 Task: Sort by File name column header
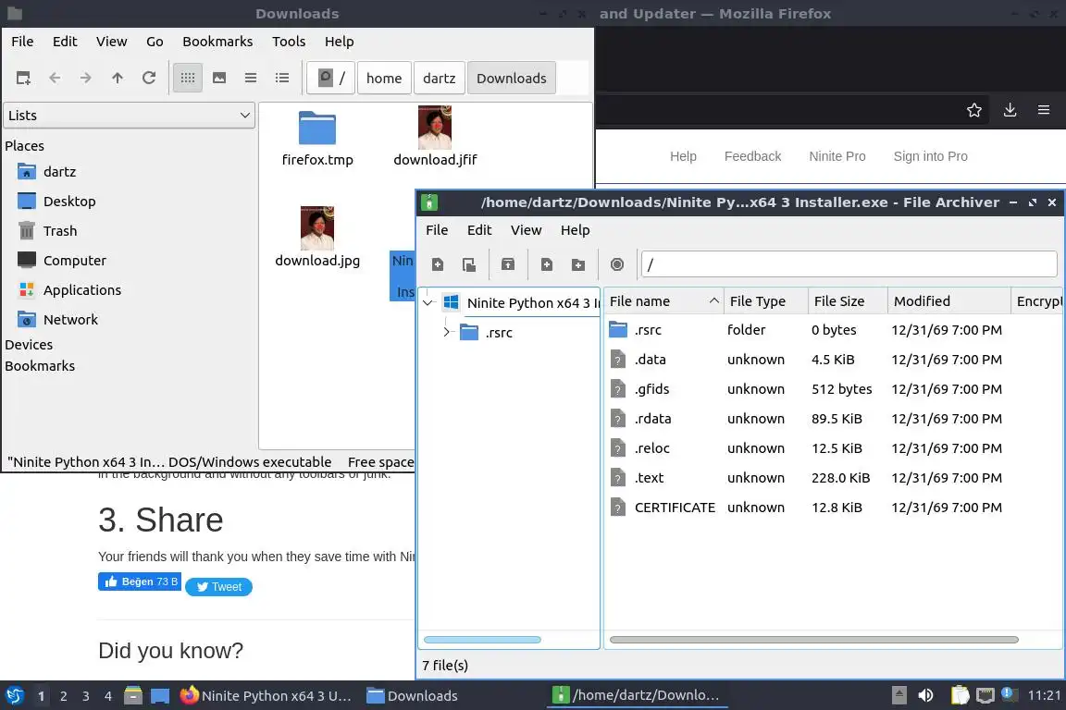pos(663,301)
